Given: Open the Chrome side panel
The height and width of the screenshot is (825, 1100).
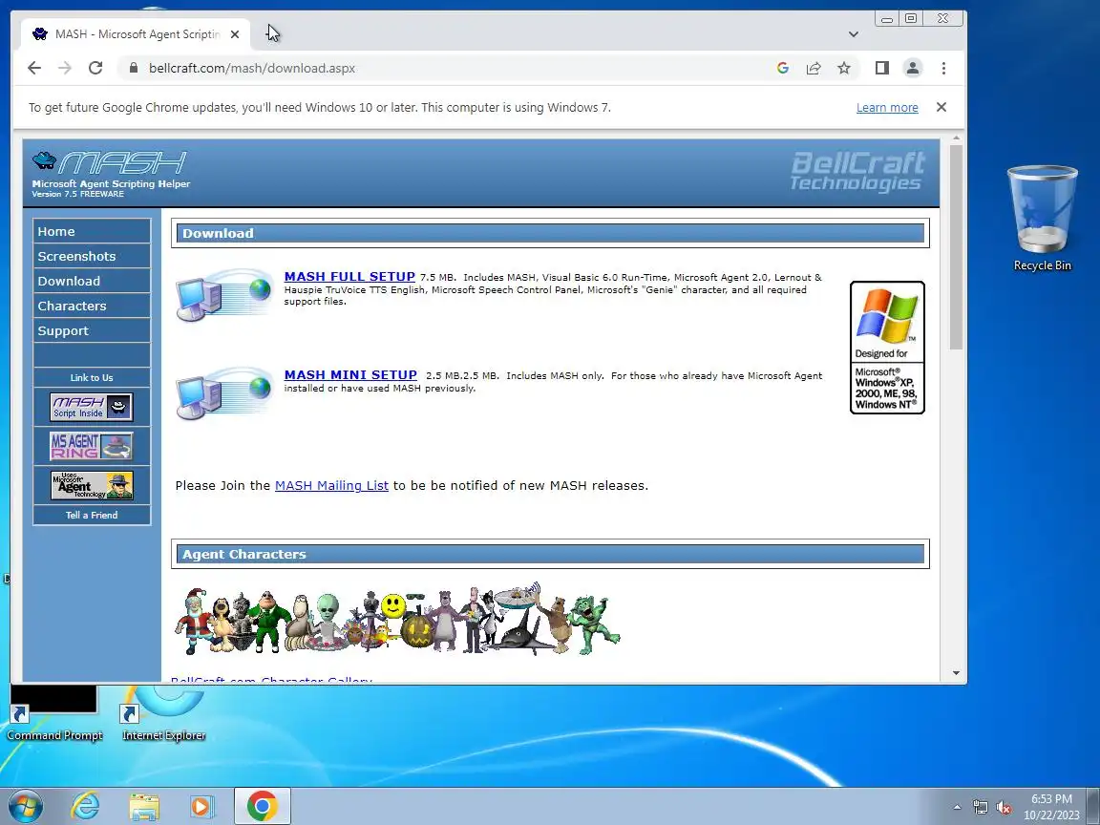Looking at the screenshot, I should point(882,68).
